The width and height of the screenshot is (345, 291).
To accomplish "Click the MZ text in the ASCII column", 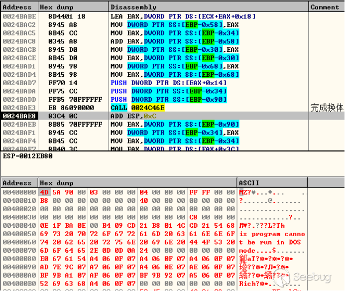I will 244,192.
